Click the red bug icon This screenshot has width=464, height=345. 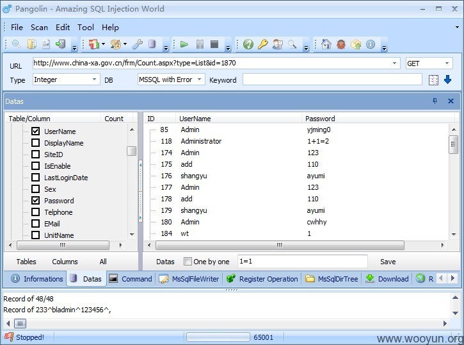[x=341, y=44]
